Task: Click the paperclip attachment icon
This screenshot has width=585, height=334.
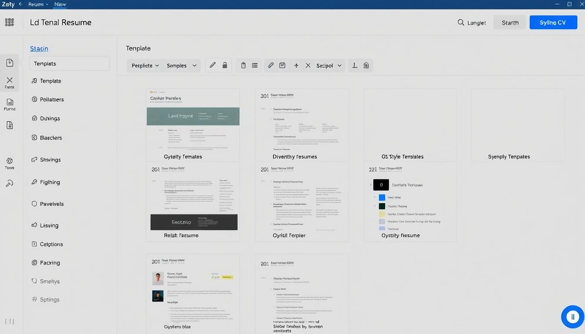Action: point(270,65)
